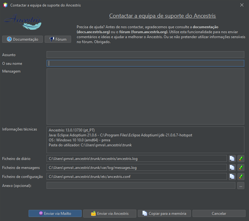Copy the messages.log file
Image resolution: width=249 pixels, height=221 pixels.
point(232,168)
